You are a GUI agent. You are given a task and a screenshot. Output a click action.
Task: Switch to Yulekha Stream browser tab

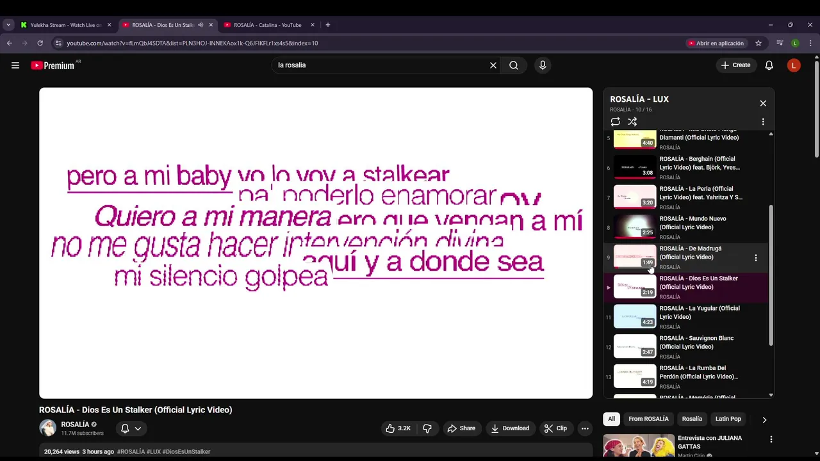(65, 25)
